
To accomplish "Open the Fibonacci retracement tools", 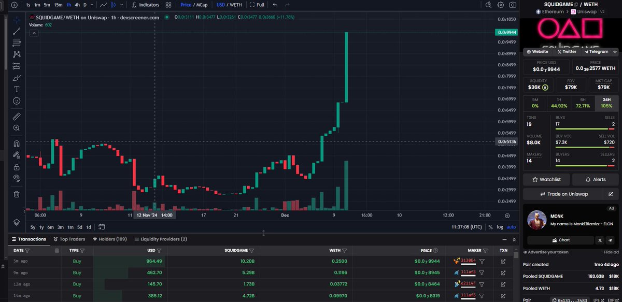I will (17, 42).
